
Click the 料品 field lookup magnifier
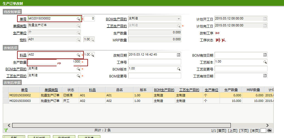pos(79,55)
